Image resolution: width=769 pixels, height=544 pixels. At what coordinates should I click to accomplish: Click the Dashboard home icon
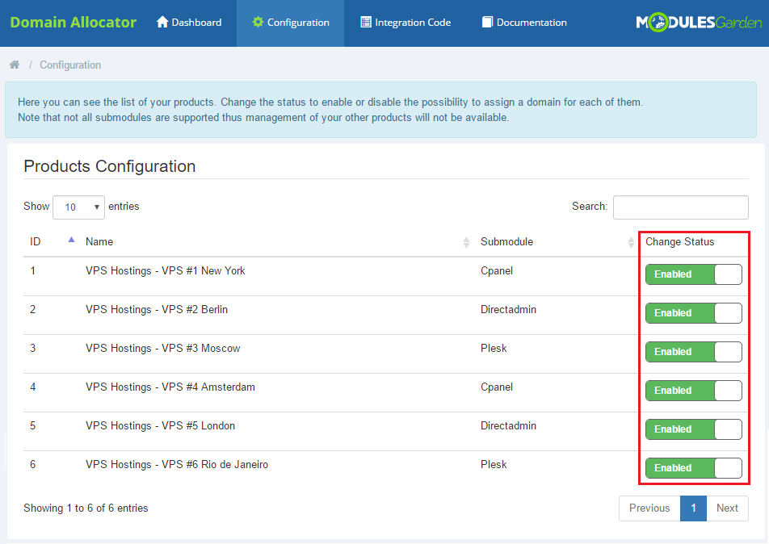[x=162, y=22]
